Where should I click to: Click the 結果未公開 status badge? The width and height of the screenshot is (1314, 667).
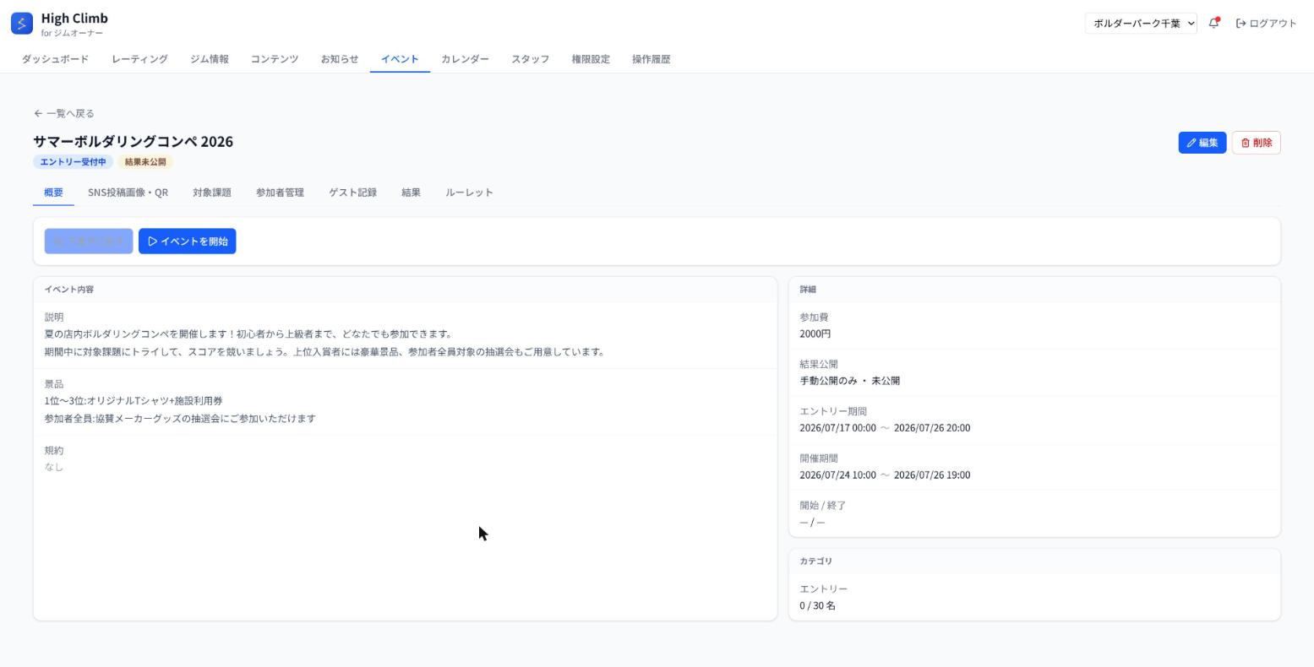[145, 162]
